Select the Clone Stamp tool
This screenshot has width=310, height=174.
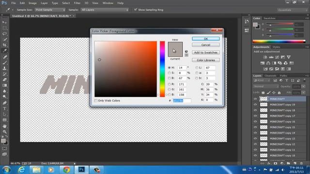(x=4, y=69)
